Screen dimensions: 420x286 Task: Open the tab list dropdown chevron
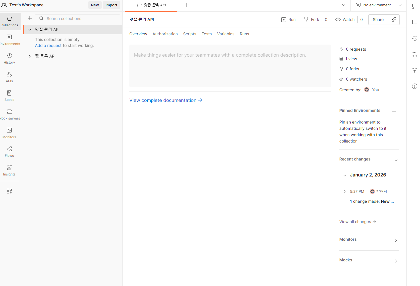pyautogui.click(x=344, y=5)
